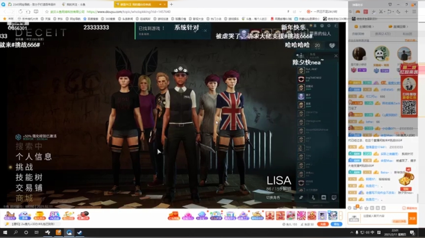
Task: Click the chat message input field
Action: 384,218
